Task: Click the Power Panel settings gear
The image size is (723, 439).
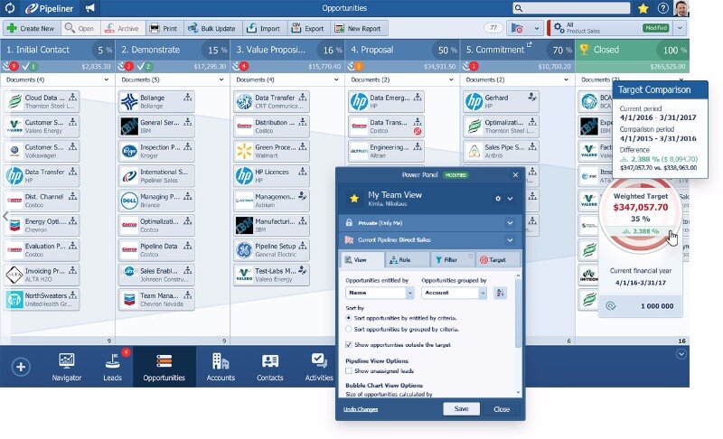Action: (x=497, y=198)
